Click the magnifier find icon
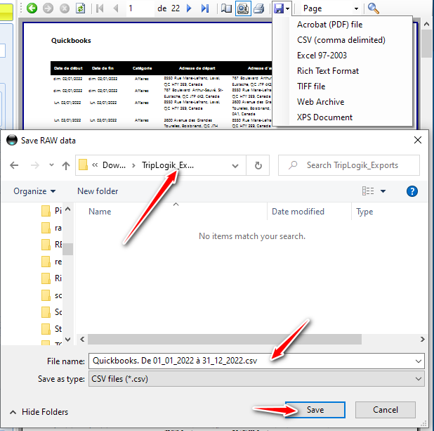 373,8
